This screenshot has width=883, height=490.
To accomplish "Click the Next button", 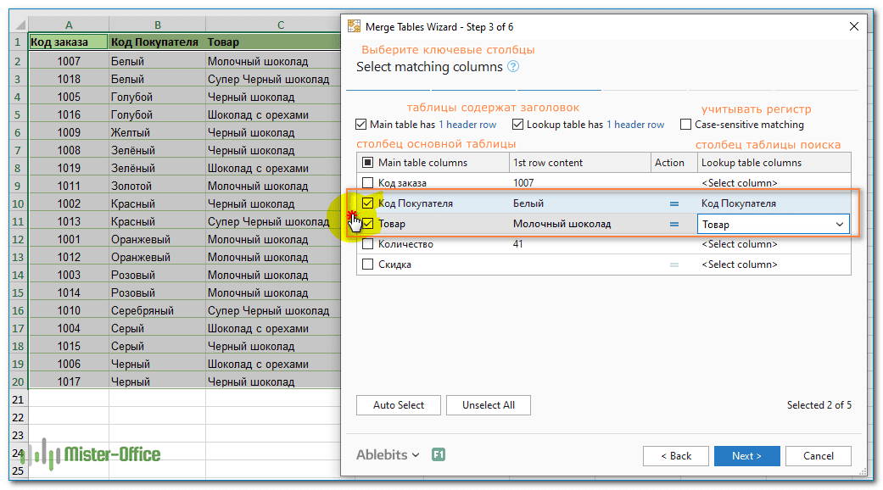I will pos(746,456).
